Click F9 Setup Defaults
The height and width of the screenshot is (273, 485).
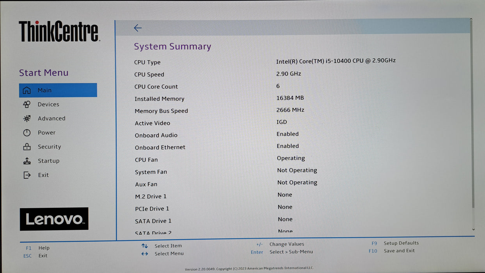coord(395,243)
